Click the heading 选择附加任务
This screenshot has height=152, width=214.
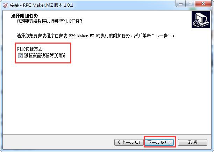click(x=24, y=16)
